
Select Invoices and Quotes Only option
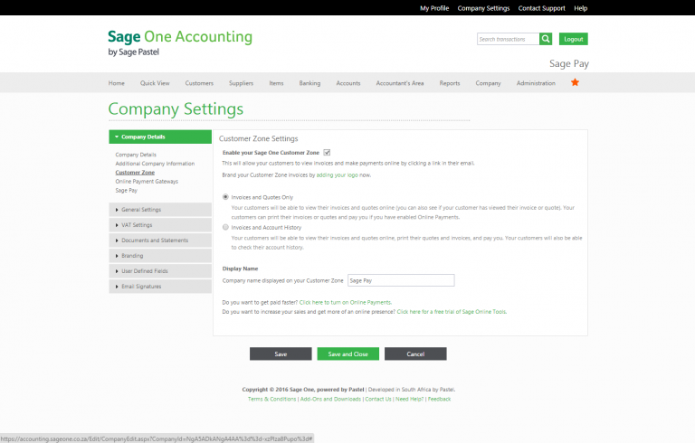tap(225, 197)
